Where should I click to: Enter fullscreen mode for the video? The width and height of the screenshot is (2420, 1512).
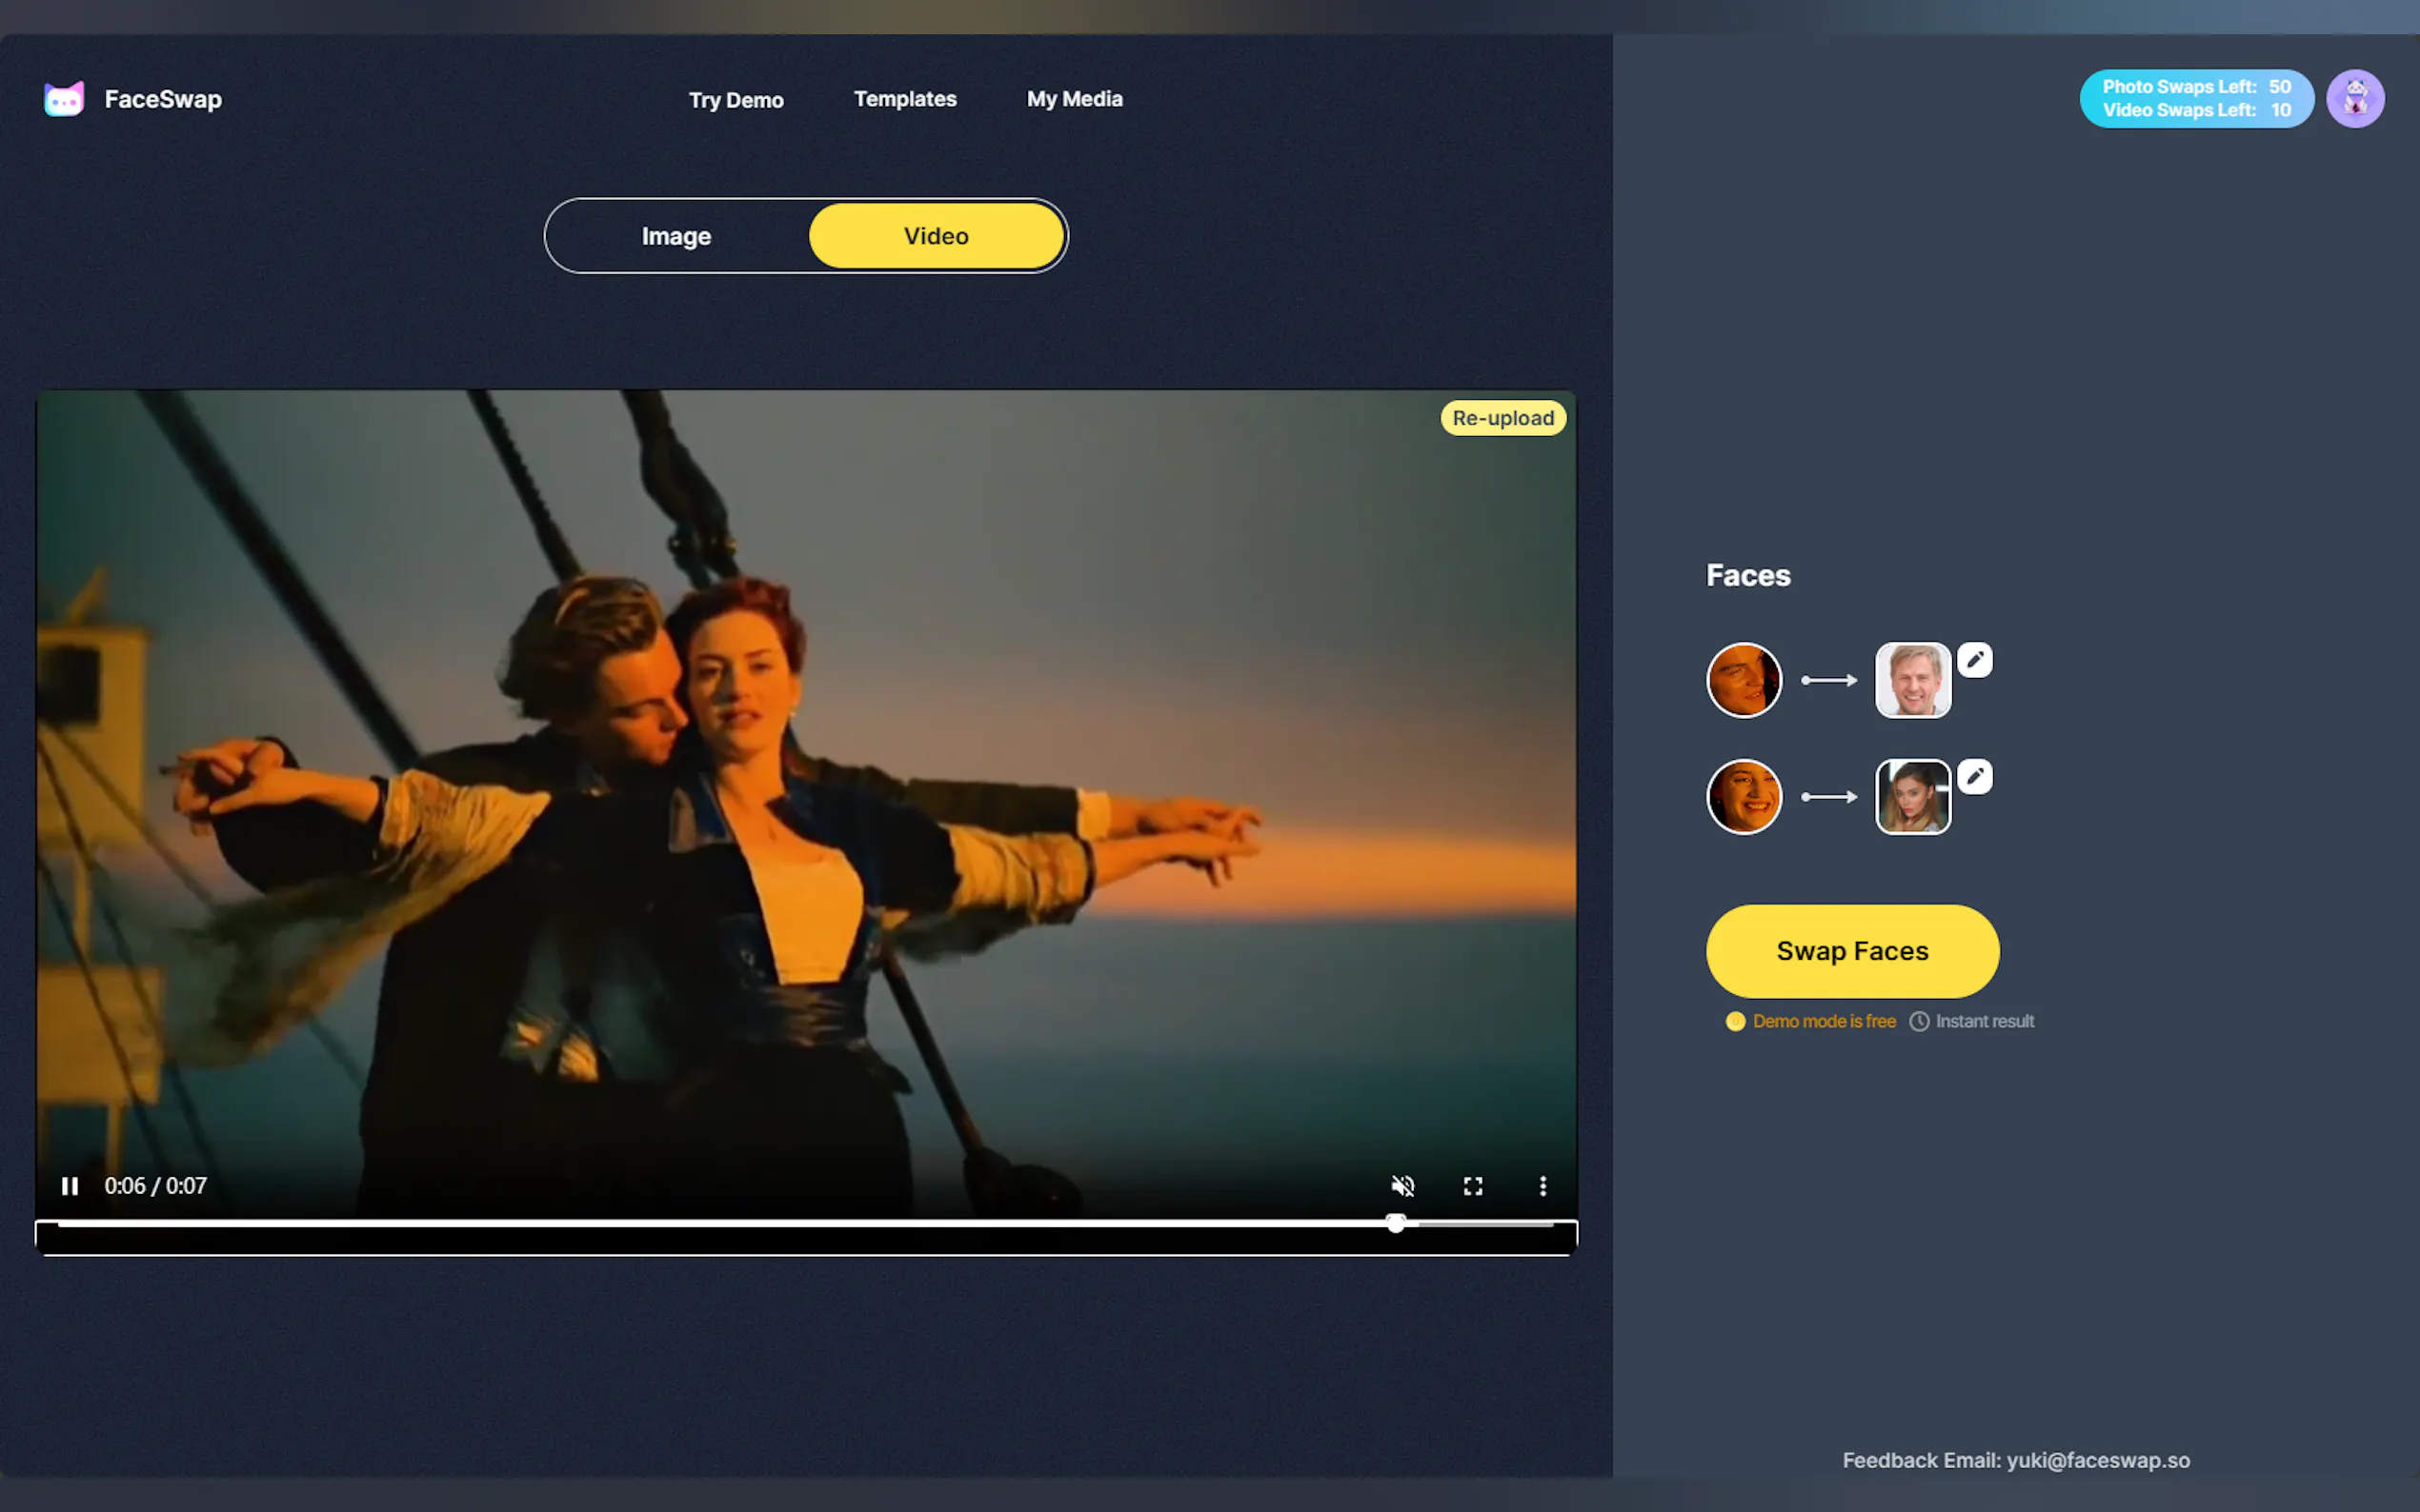point(1473,1186)
